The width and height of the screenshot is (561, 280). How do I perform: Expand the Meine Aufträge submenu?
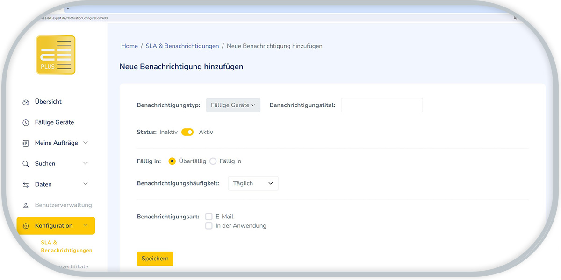click(86, 142)
